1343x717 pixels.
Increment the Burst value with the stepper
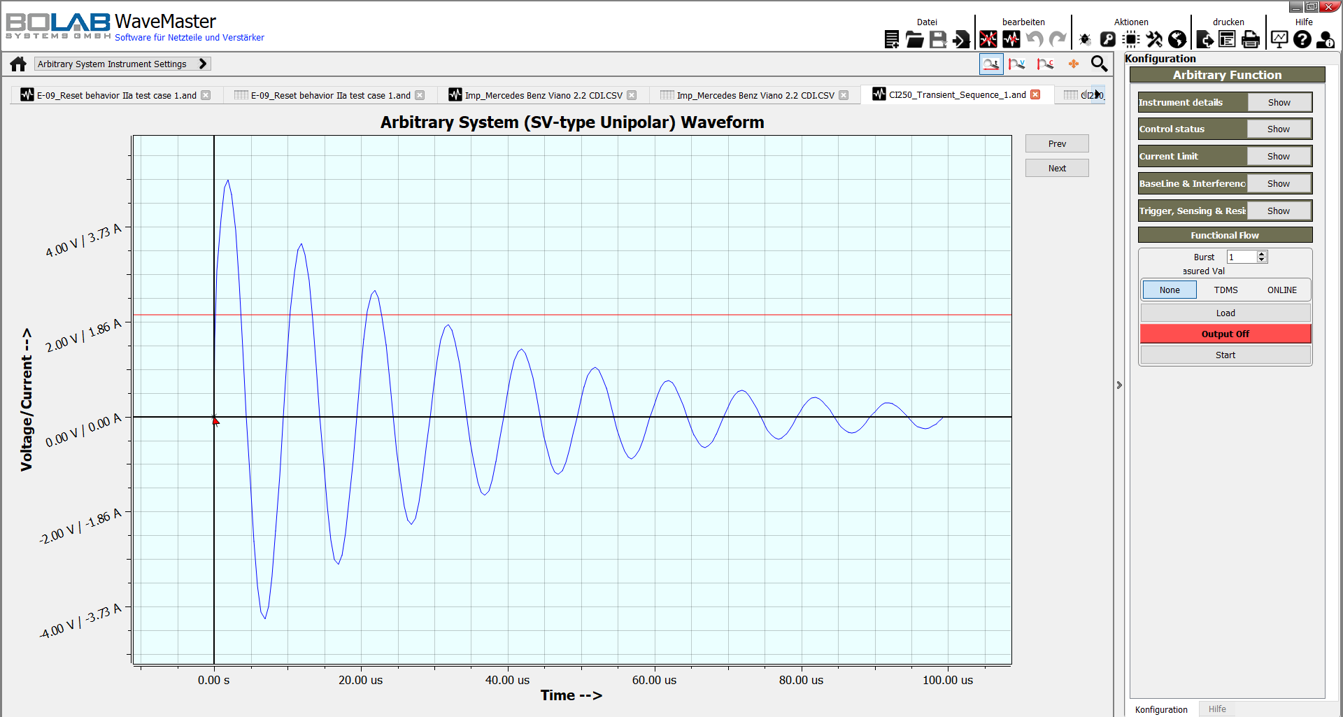click(1261, 253)
